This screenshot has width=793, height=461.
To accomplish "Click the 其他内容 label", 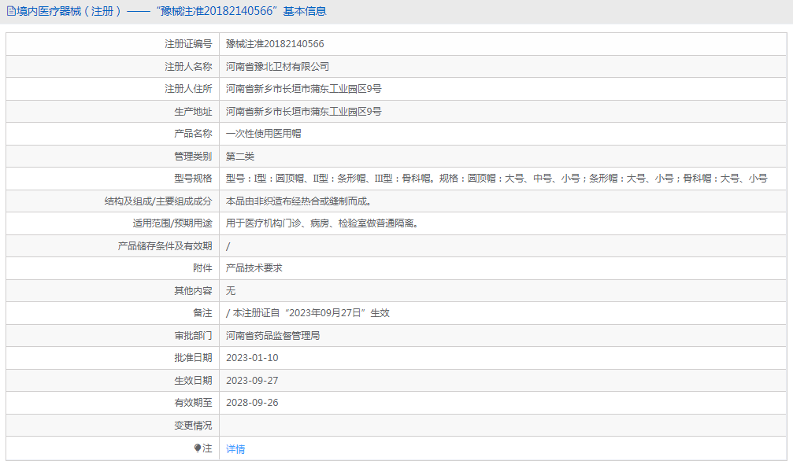I will tap(193, 290).
